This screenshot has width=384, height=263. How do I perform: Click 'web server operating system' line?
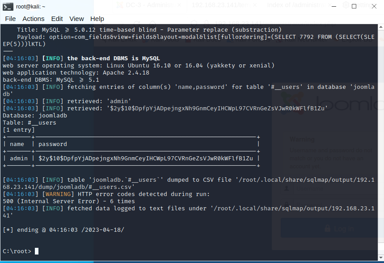139,66
